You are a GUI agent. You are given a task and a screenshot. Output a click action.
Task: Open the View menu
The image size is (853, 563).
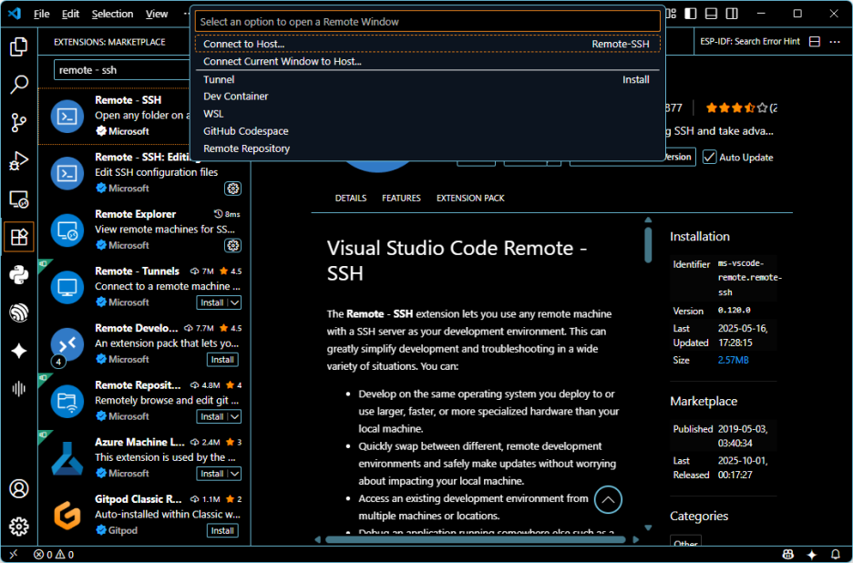(157, 15)
